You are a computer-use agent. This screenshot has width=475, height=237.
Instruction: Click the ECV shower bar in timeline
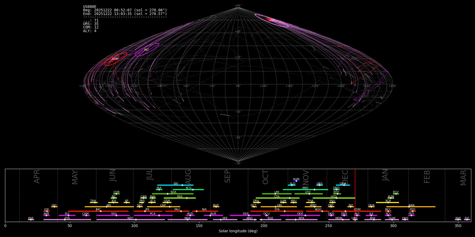tap(396, 194)
